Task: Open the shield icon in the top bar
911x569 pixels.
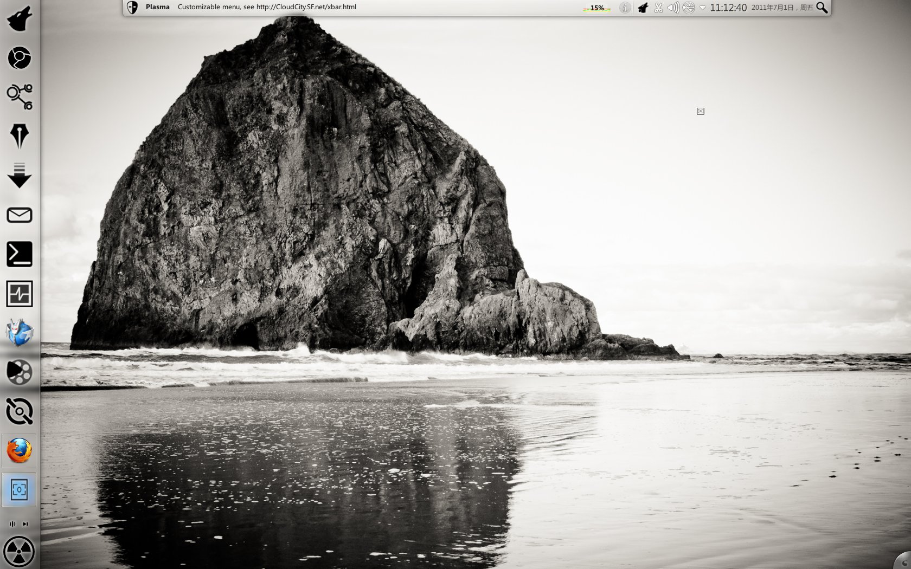Action: 132,7
